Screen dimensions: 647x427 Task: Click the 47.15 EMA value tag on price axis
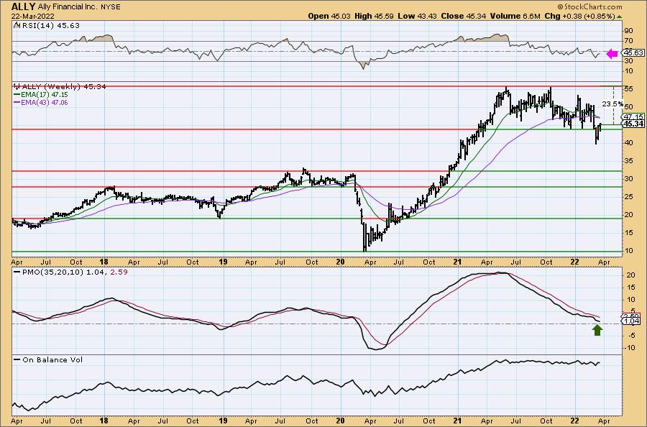[x=633, y=117]
